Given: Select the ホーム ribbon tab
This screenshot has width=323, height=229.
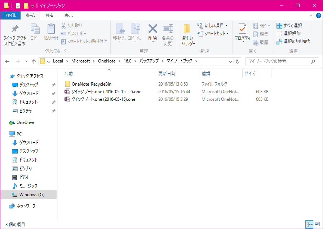Looking at the screenshot, I should 30,16.
